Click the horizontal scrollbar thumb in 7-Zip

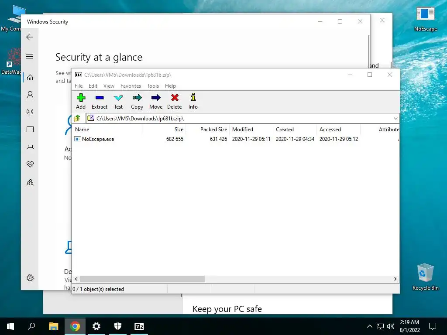(142, 279)
